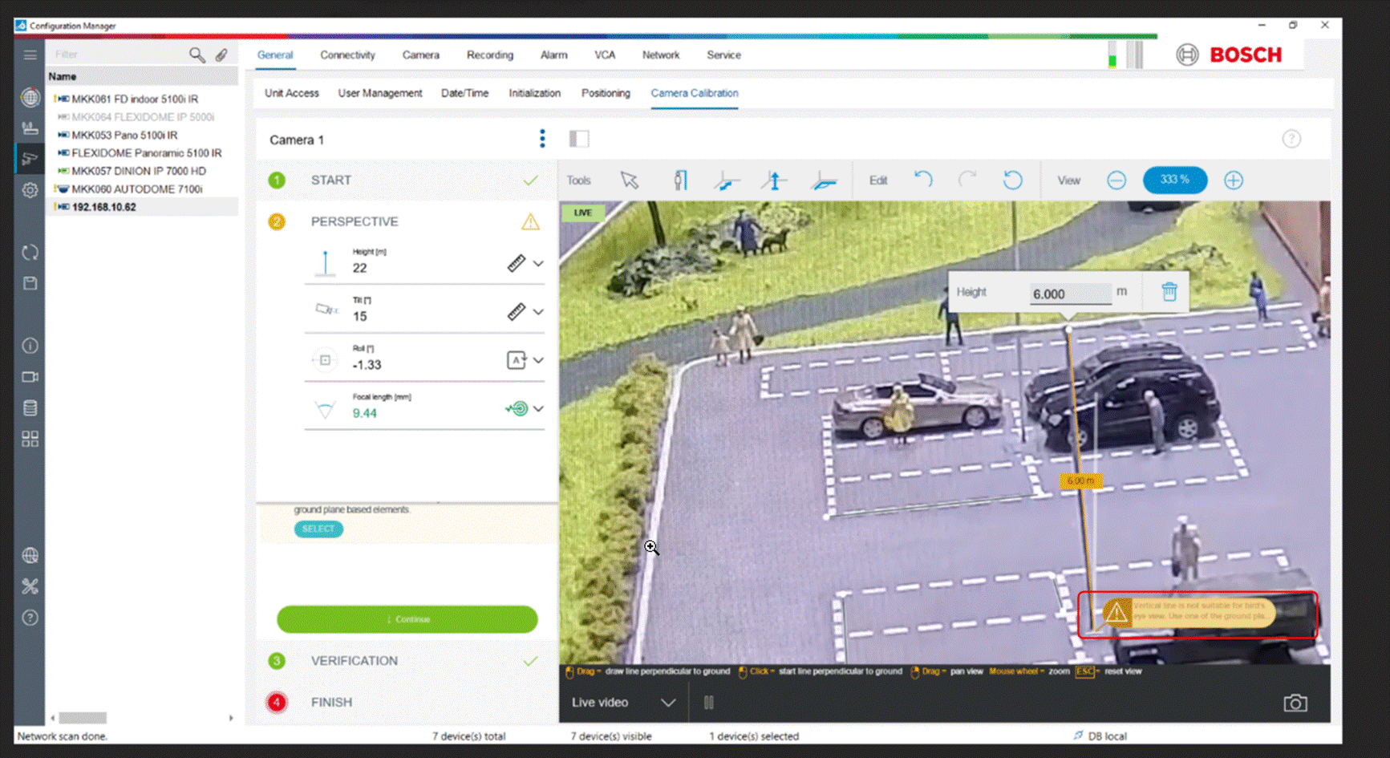Click the SELECT button

click(x=318, y=529)
